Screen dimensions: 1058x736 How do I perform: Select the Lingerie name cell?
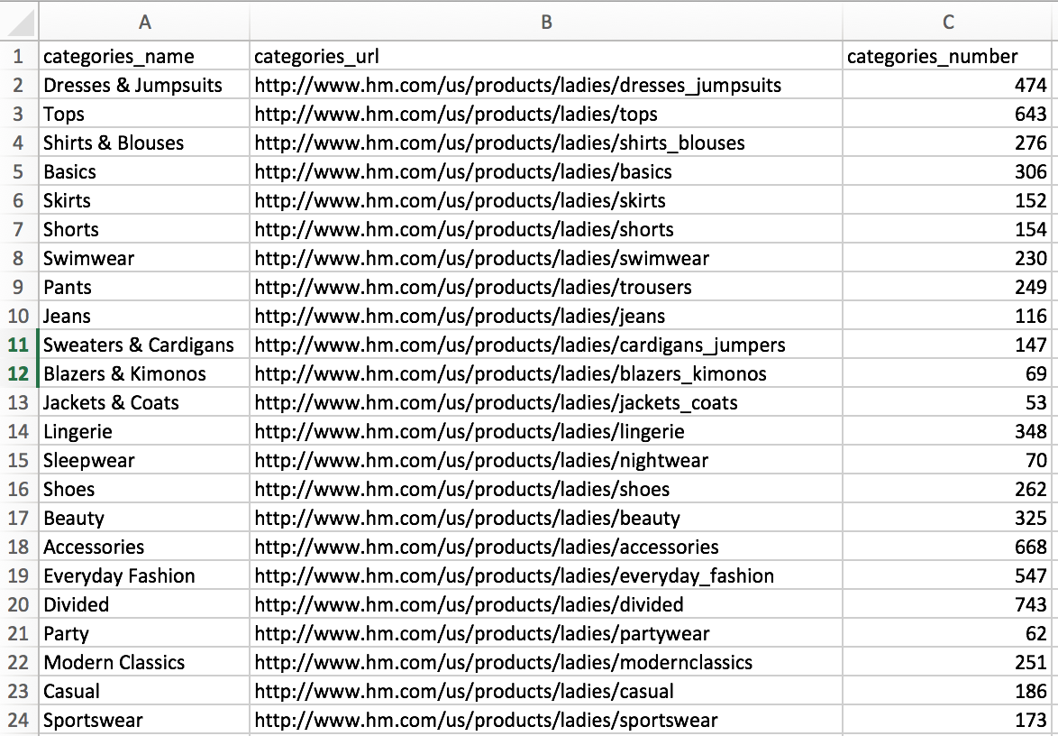pyautogui.click(x=144, y=431)
